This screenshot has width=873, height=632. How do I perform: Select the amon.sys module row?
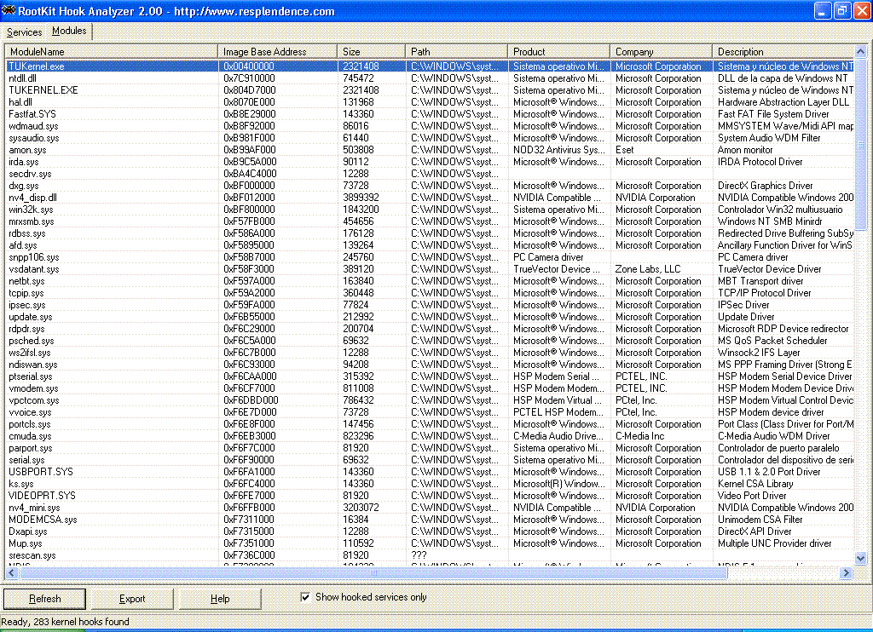coord(430,150)
